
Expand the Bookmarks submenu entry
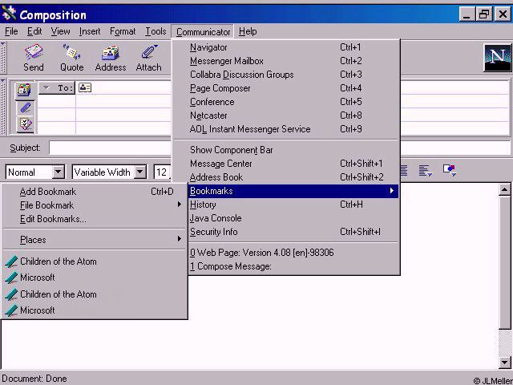(293, 191)
